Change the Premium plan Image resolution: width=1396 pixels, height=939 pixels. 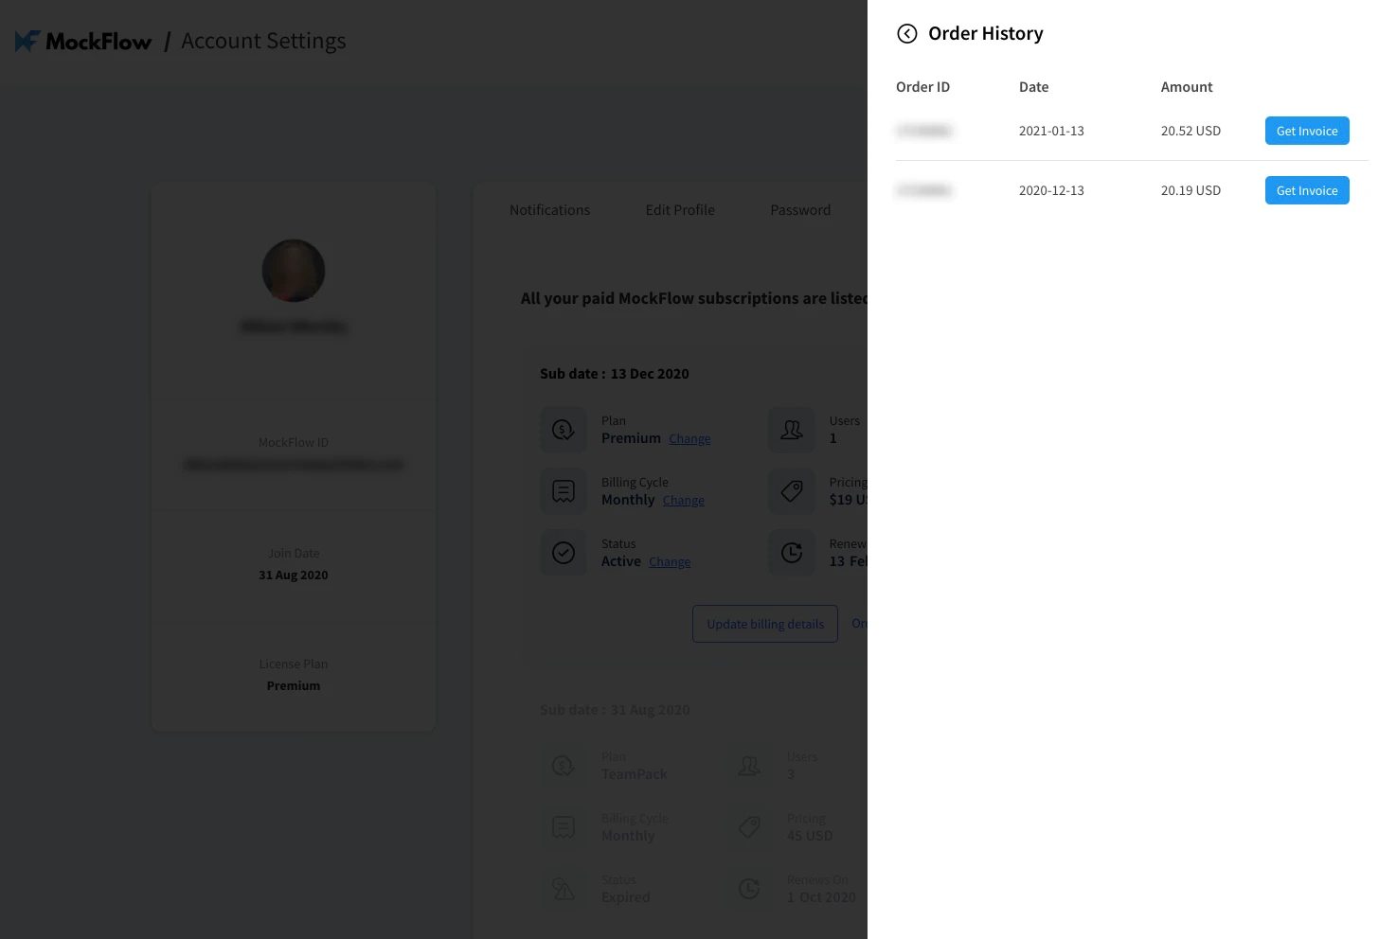click(689, 439)
